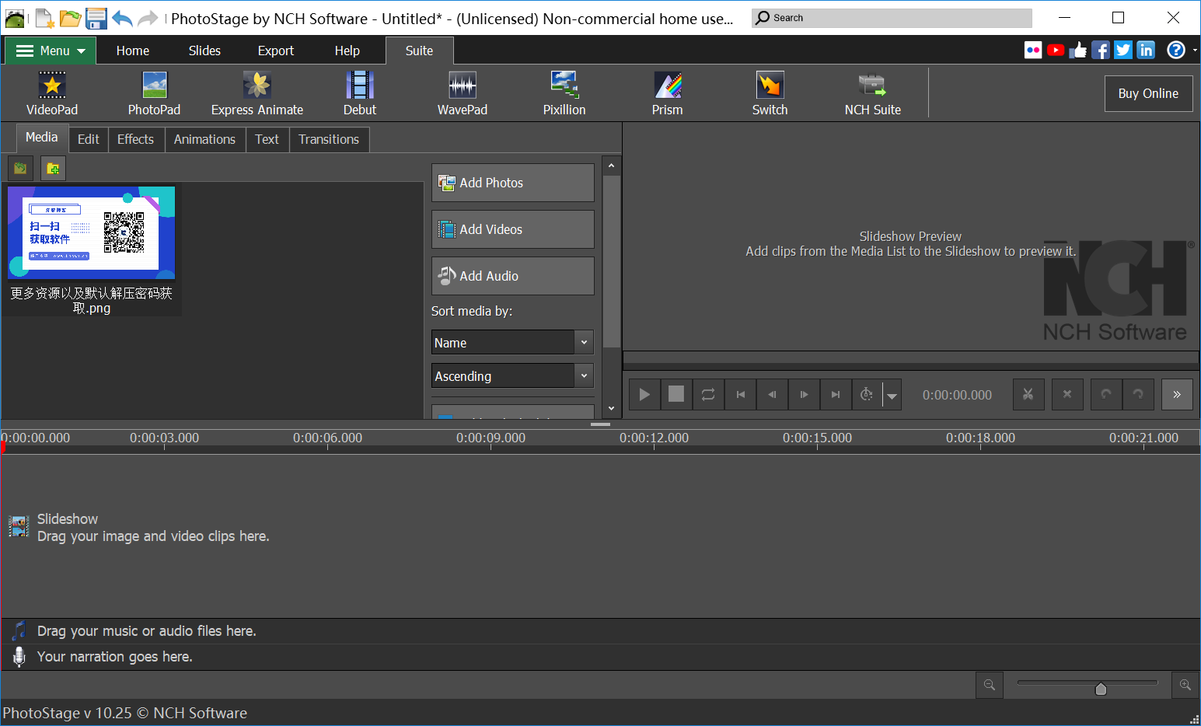Viewport: 1201px width, 726px height.
Task: Open the Ascending order dropdown
Action: [513, 376]
